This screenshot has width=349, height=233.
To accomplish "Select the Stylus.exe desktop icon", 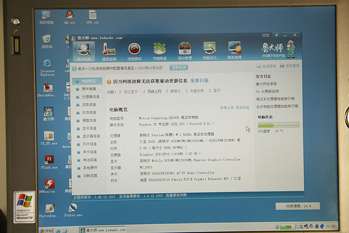I will click(73, 210).
